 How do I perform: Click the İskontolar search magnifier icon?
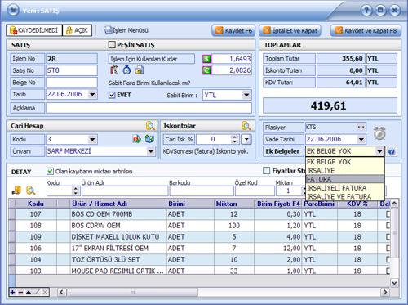(x=246, y=126)
